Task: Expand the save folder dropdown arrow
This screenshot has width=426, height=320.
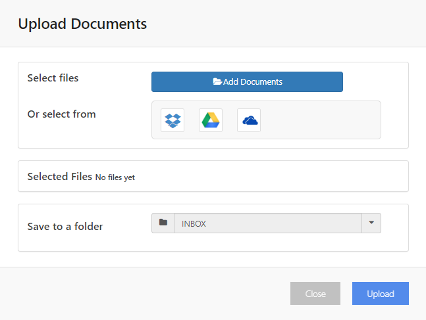Action: 371,223
